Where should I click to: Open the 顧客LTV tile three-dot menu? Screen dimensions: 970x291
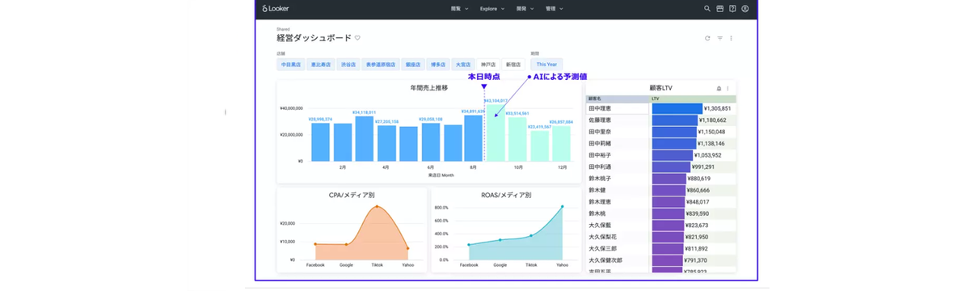pos(727,88)
